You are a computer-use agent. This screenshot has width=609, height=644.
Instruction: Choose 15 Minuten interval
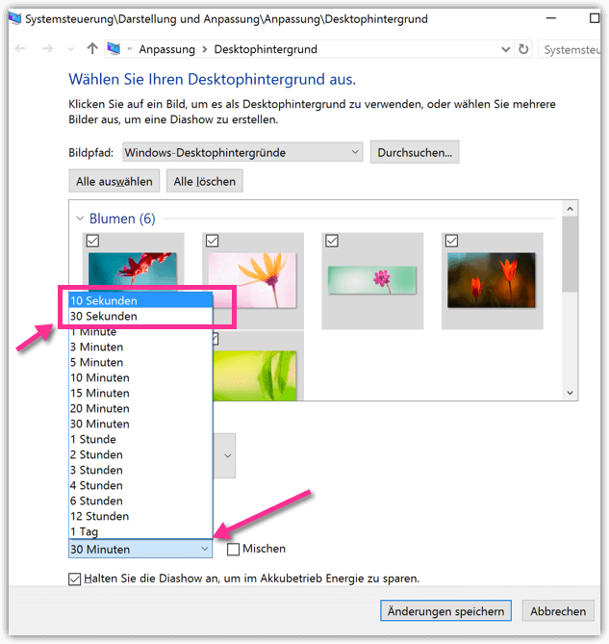click(x=140, y=393)
